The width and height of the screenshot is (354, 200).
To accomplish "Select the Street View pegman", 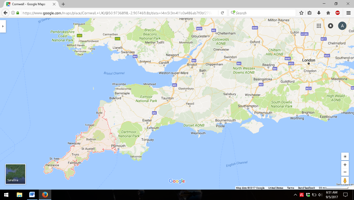I will 345,181.
